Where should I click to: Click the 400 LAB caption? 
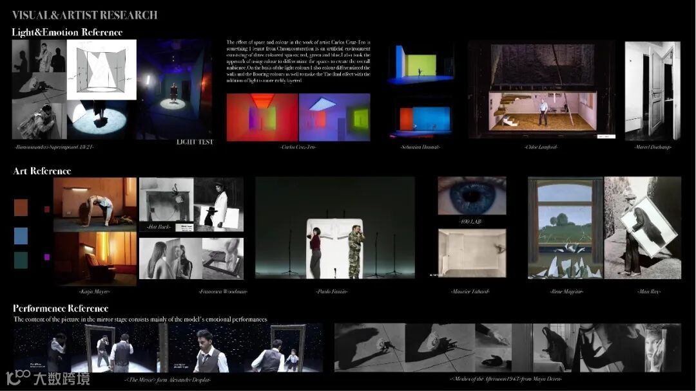coord(470,221)
